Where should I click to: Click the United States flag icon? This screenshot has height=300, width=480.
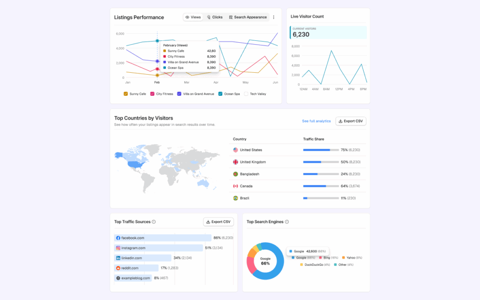[235, 150]
